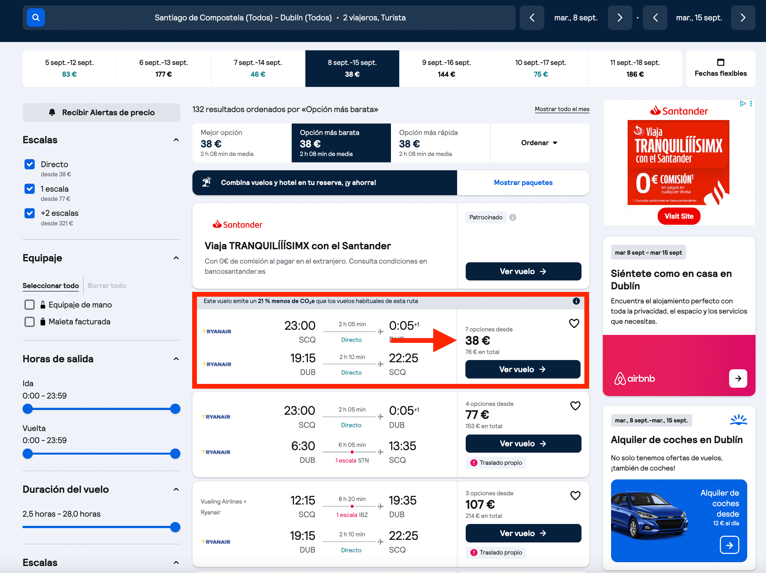This screenshot has height=573, width=766.
Task: Click Visit Site on Santander ad
Action: pyautogui.click(x=679, y=216)
